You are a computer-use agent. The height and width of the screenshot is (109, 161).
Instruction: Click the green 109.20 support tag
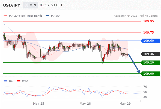150,63
